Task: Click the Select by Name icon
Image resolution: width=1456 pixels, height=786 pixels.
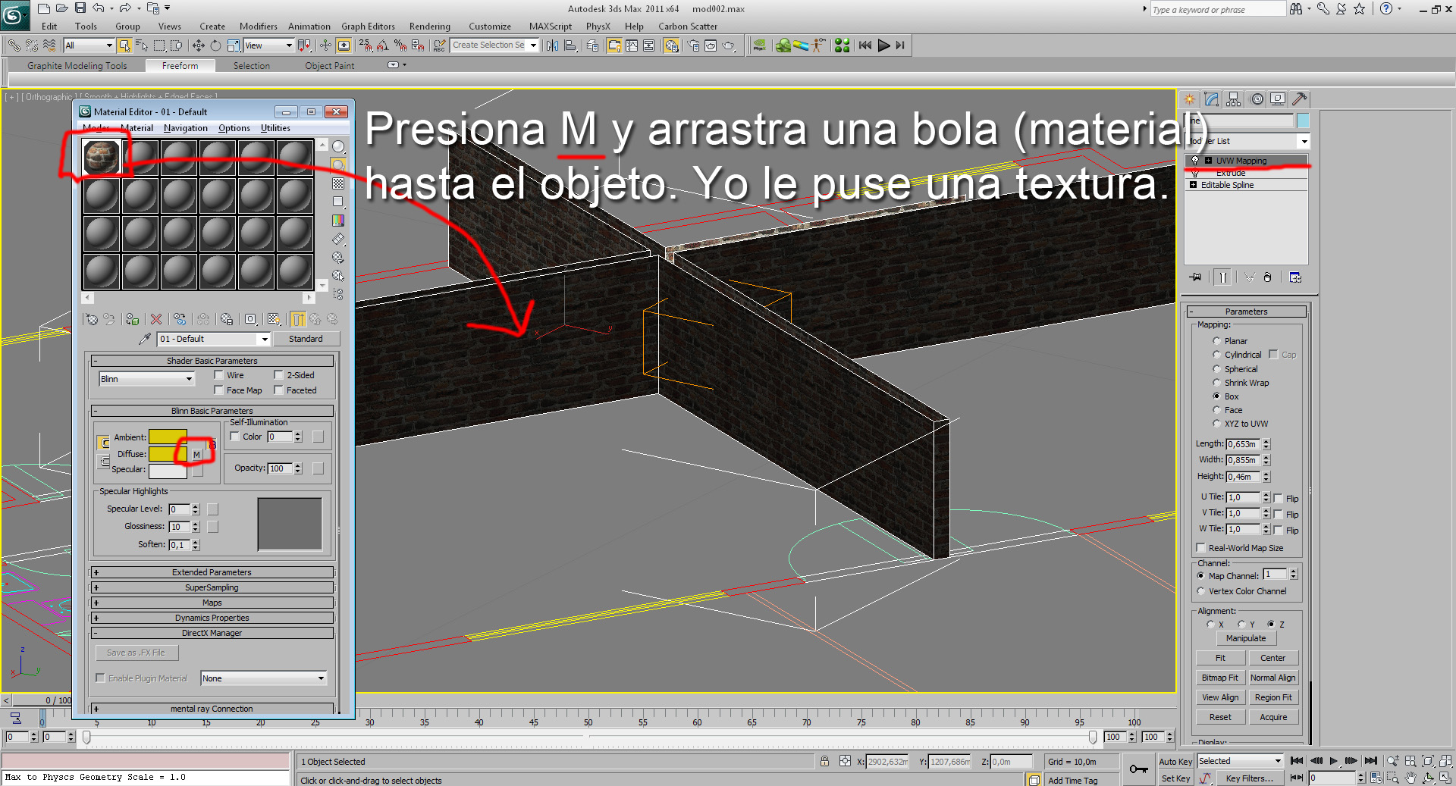Action: point(142,45)
